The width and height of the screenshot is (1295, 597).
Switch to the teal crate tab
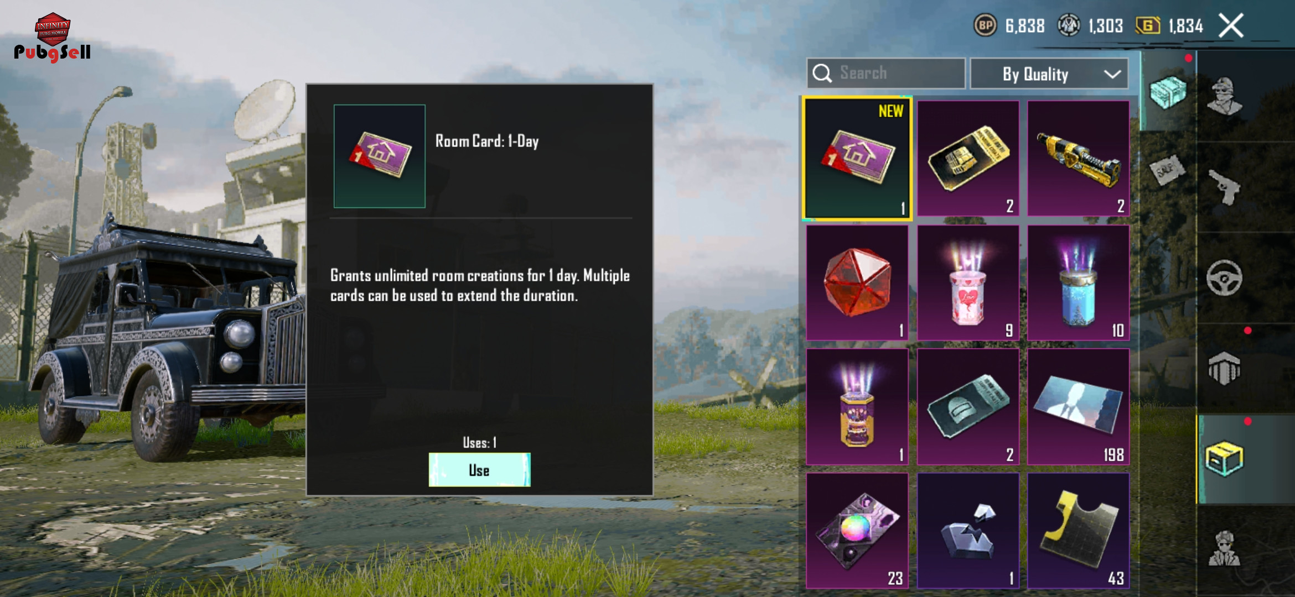tap(1168, 92)
